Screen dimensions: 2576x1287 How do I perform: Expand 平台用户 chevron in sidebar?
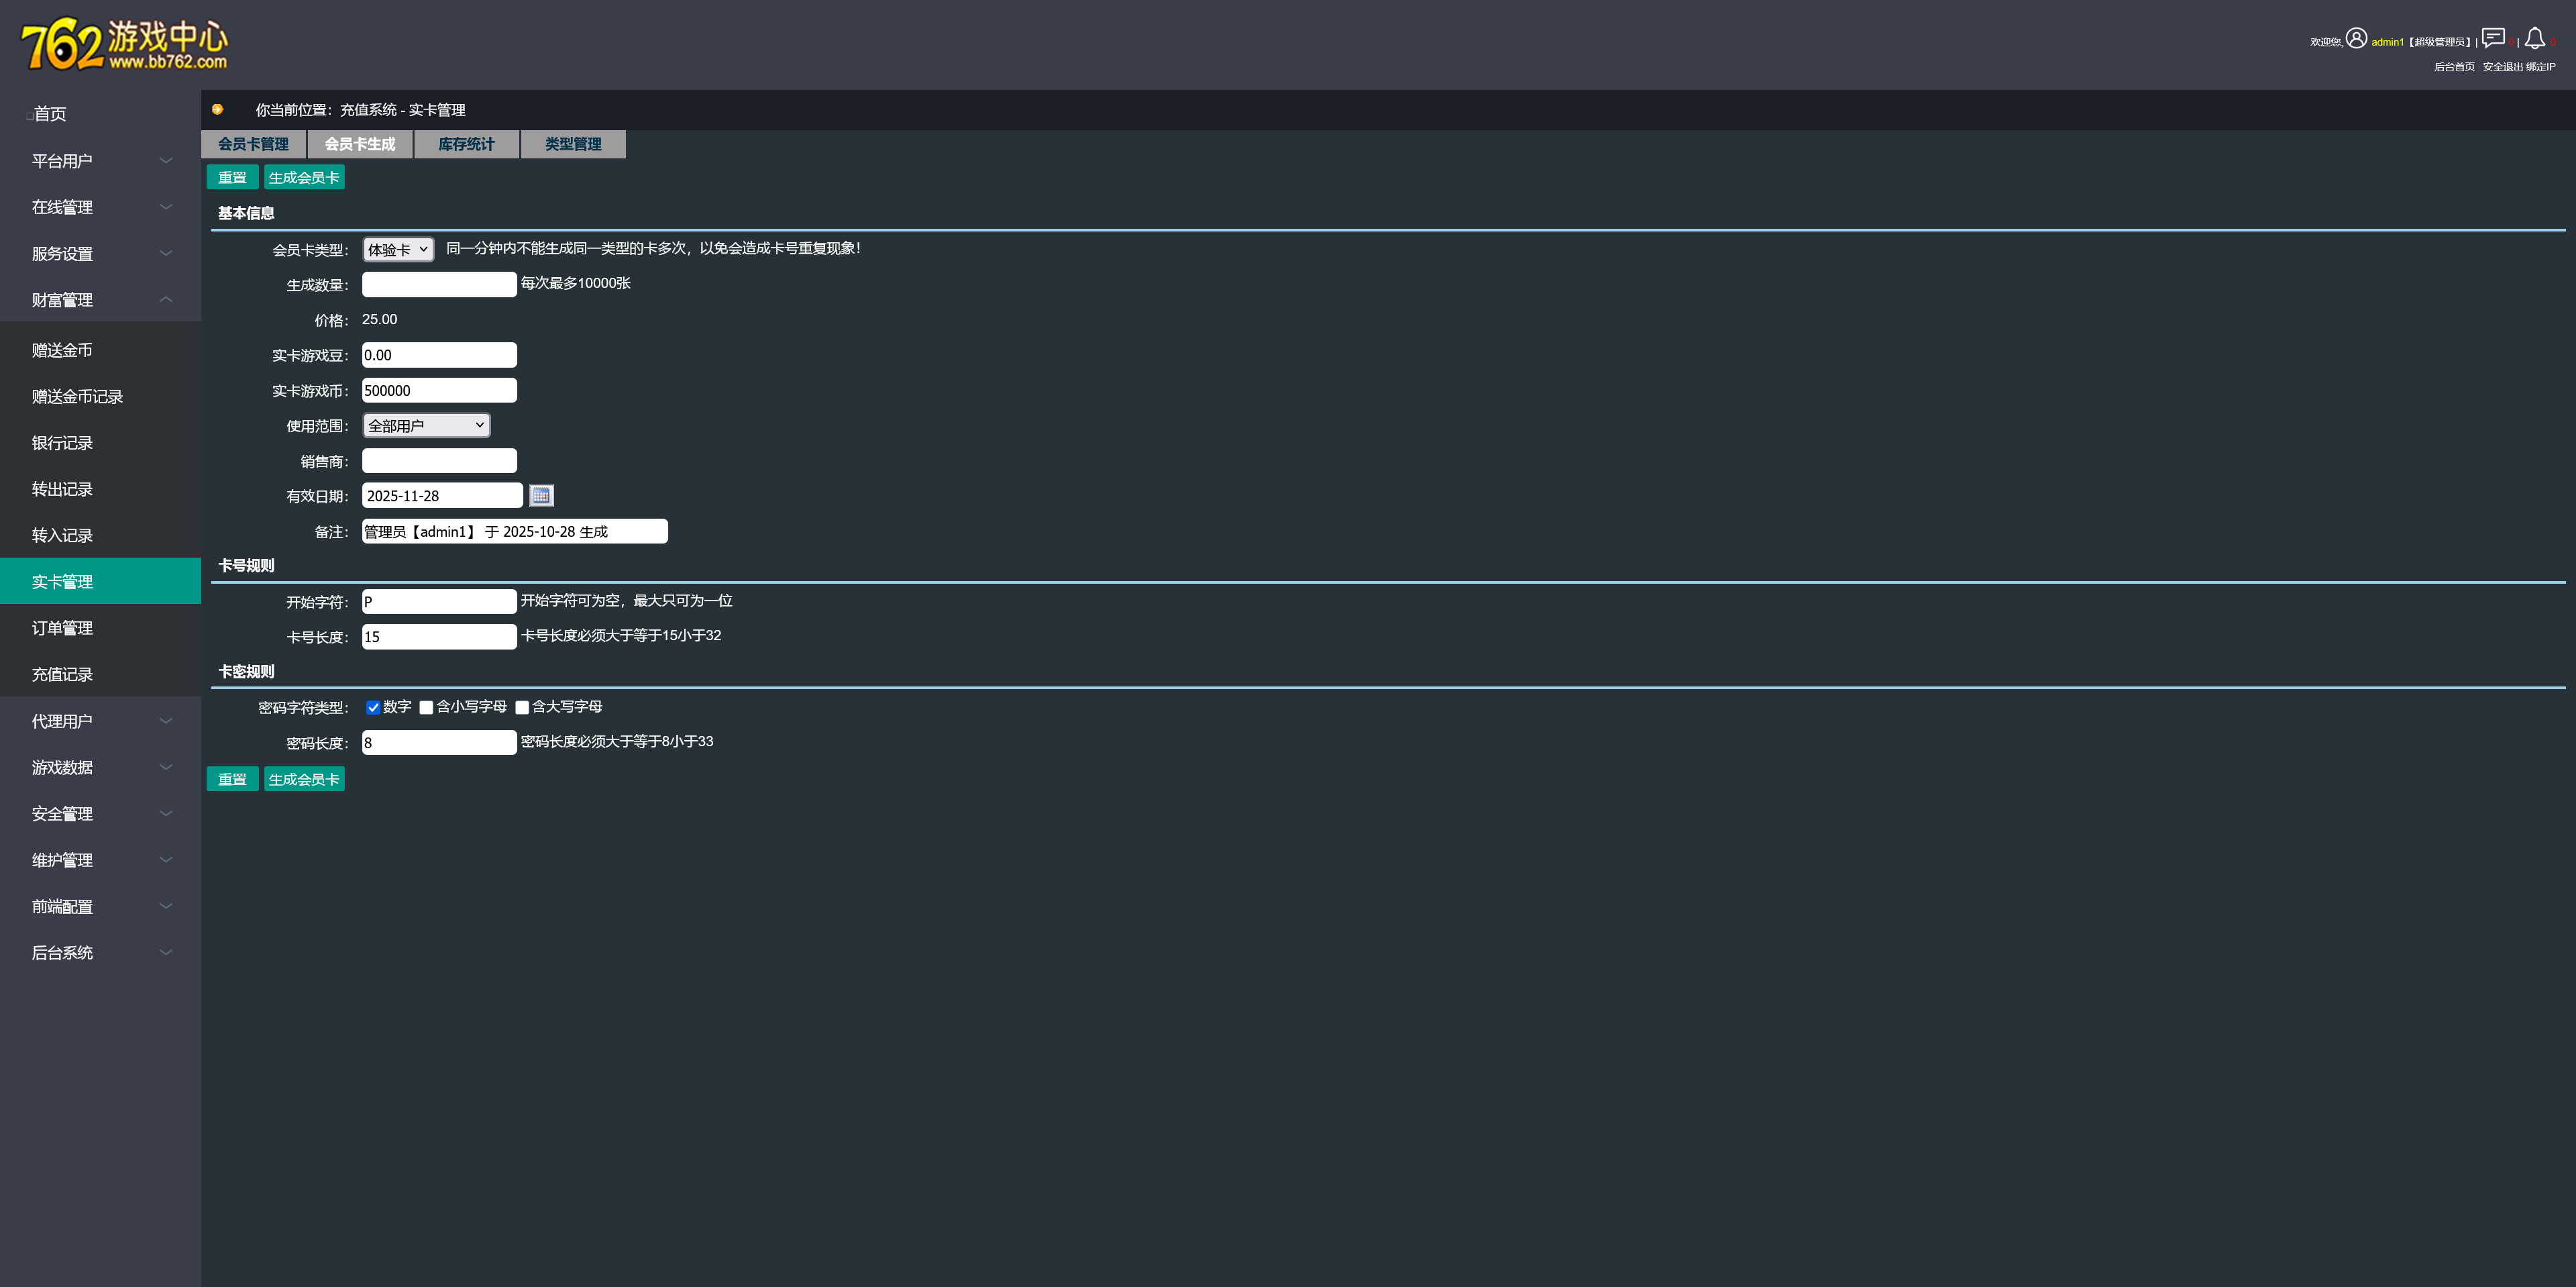pyautogui.click(x=166, y=160)
